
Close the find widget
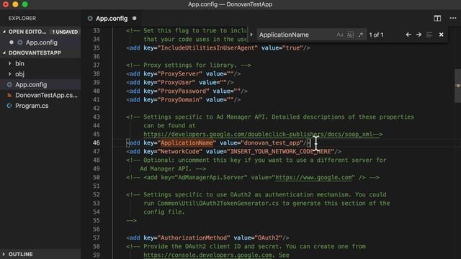[442, 35]
